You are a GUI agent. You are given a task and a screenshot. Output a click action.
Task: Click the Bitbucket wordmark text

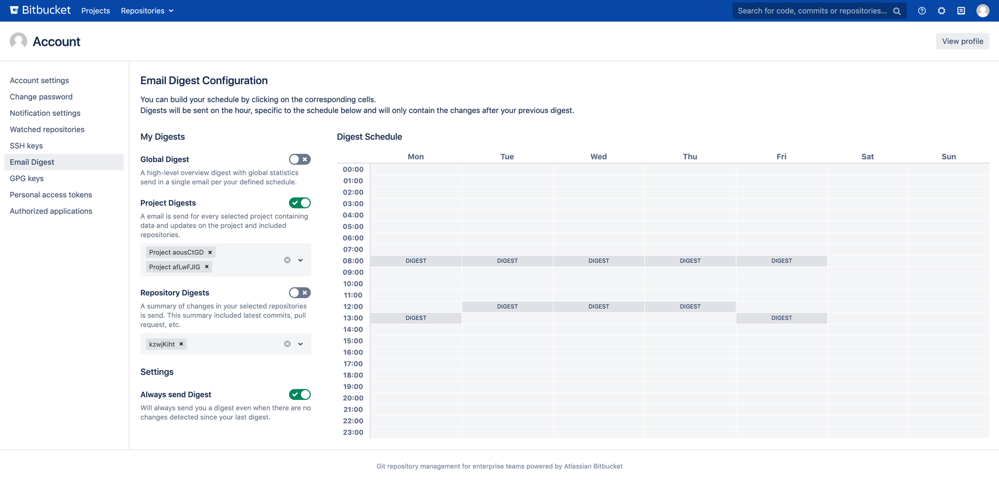pyautogui.click(x=46, y=10)
